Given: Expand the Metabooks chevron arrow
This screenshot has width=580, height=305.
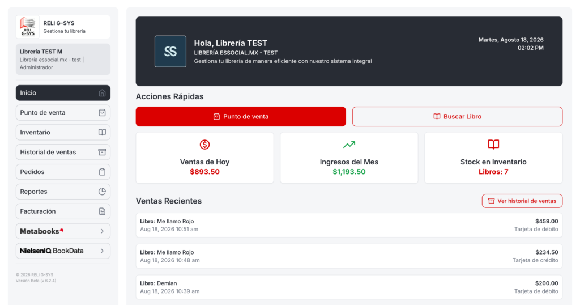Looking at the screenshot, I should pos(102,231).
